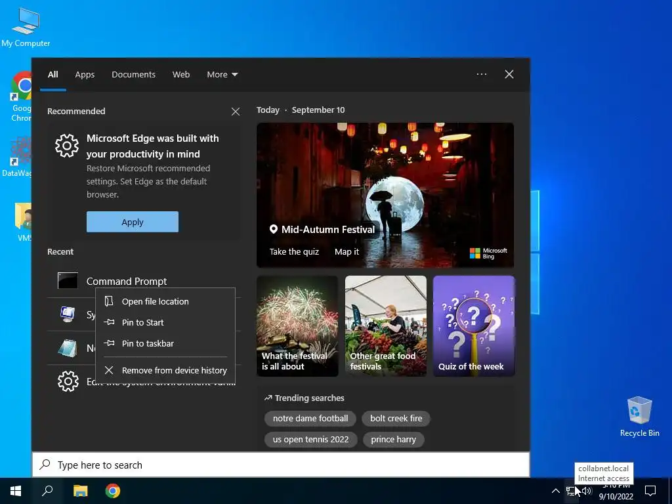
Task: Open the volume speaker tray icon
Action: click(586, 491)
